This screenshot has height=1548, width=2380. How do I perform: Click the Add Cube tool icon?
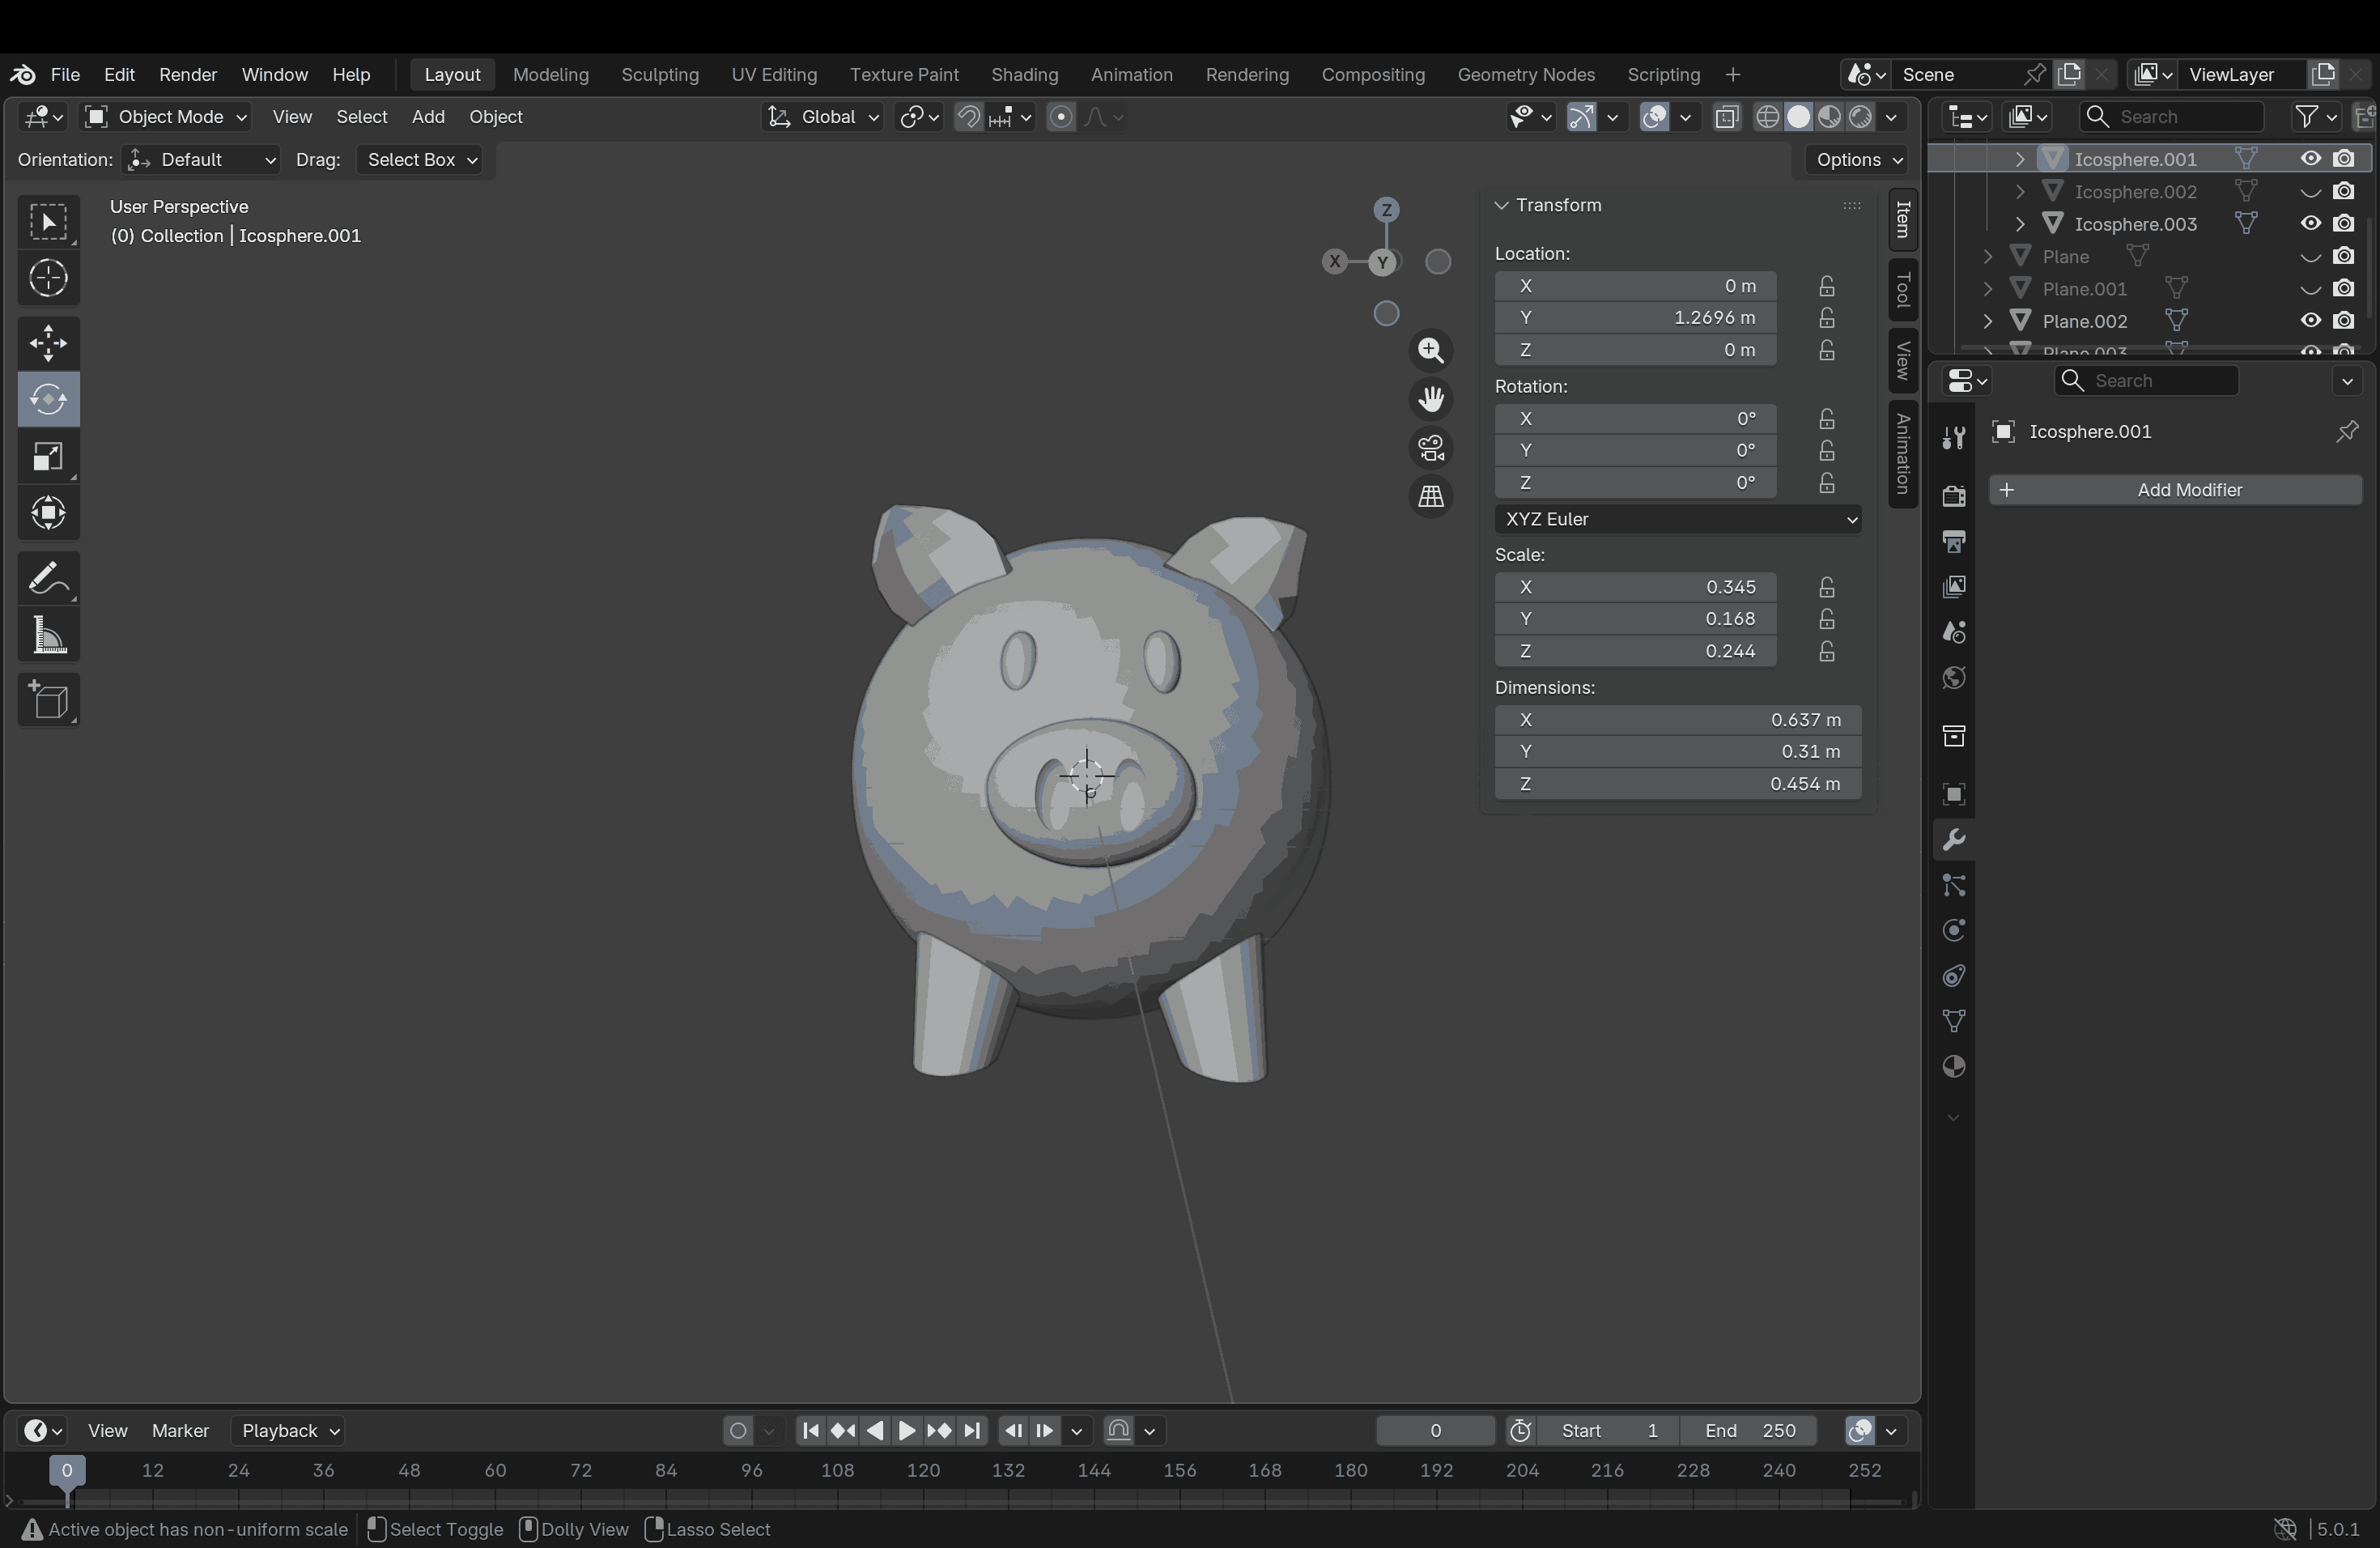click(48, 700)
